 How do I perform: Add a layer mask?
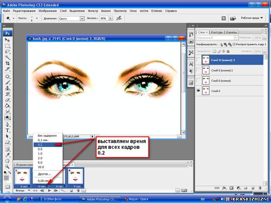(x=232, y=188)
